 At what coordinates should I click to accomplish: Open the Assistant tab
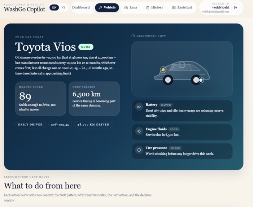point(182,8)
